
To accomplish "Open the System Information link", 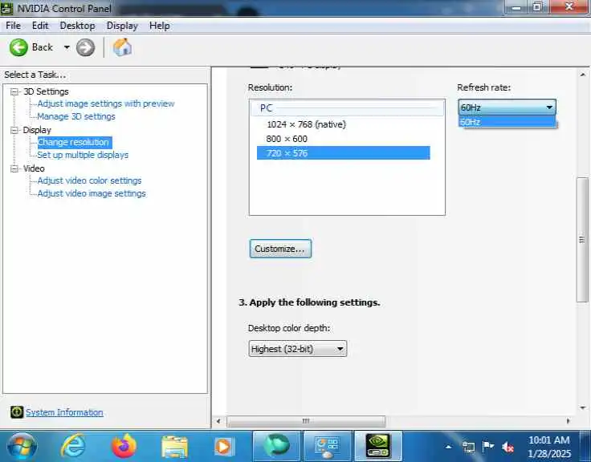I will 64,412.
